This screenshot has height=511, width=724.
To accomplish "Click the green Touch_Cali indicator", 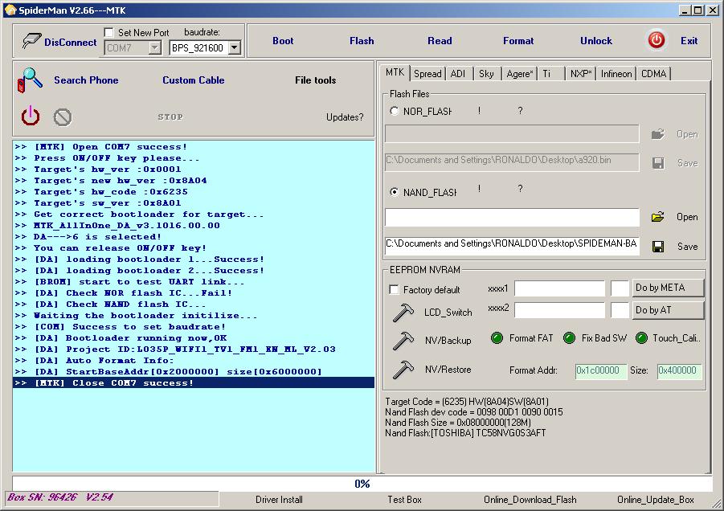I will (x=641, y=338).
